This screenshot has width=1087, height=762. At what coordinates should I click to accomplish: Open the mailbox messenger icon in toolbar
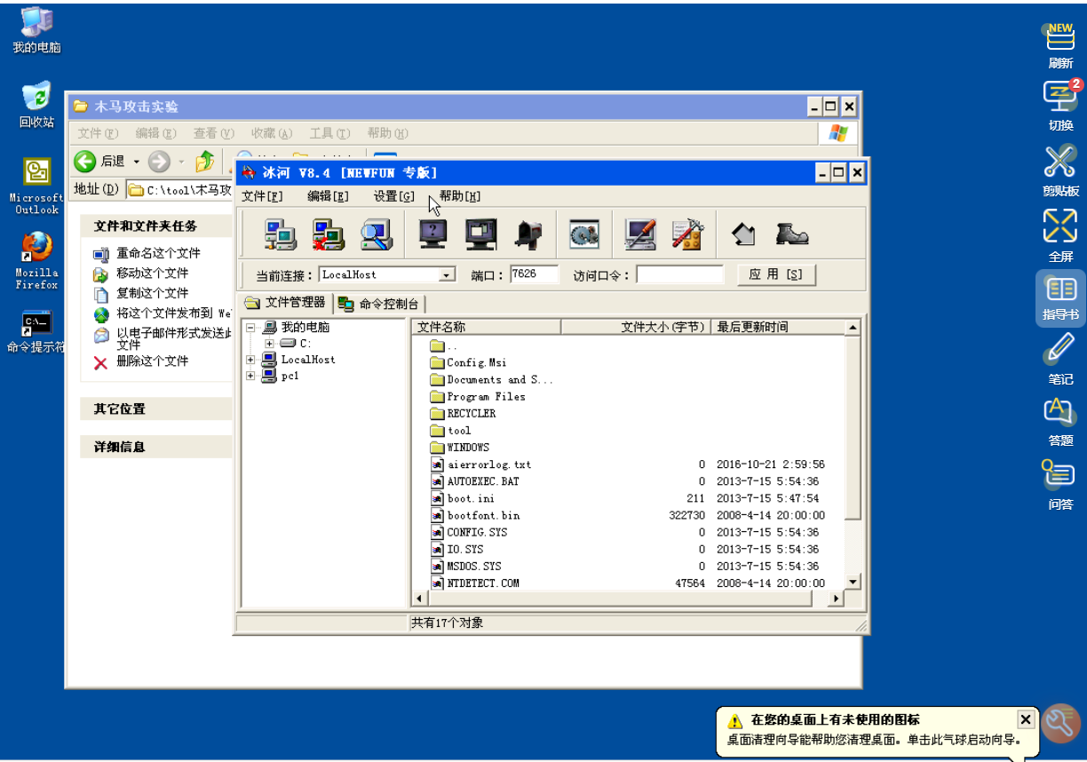point(528,234)
